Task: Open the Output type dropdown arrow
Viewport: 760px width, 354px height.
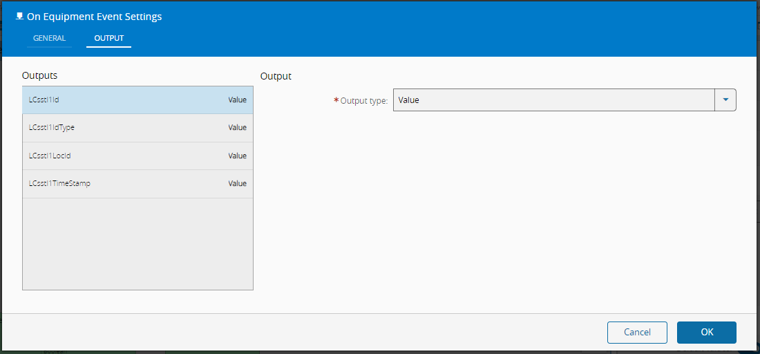Action: pos(725,100)
